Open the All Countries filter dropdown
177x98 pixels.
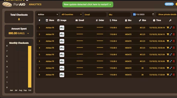(x=71, y=15)
